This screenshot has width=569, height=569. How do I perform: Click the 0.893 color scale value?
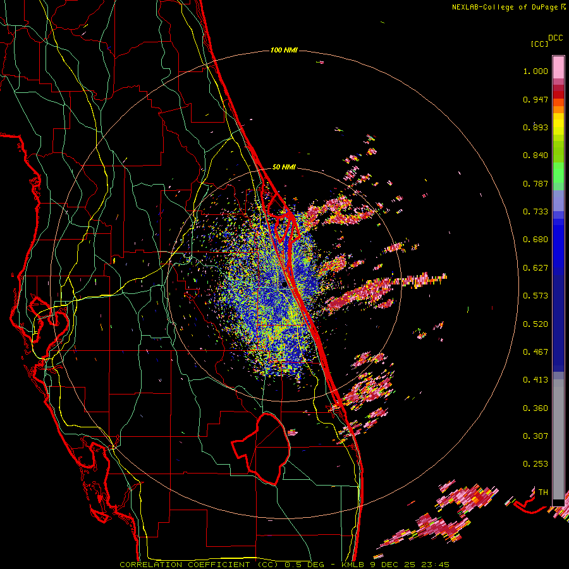[x=535, y=127]
